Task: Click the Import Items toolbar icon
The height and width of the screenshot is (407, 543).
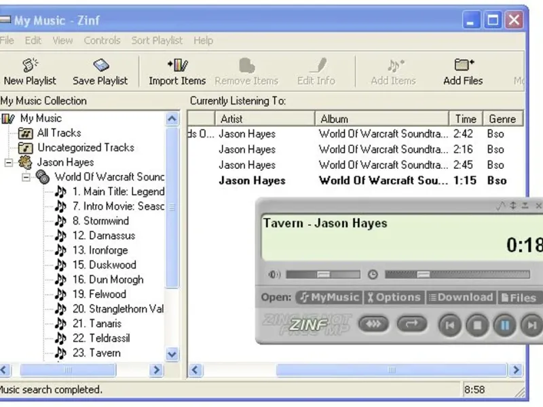Action: [x=178, y=64]
